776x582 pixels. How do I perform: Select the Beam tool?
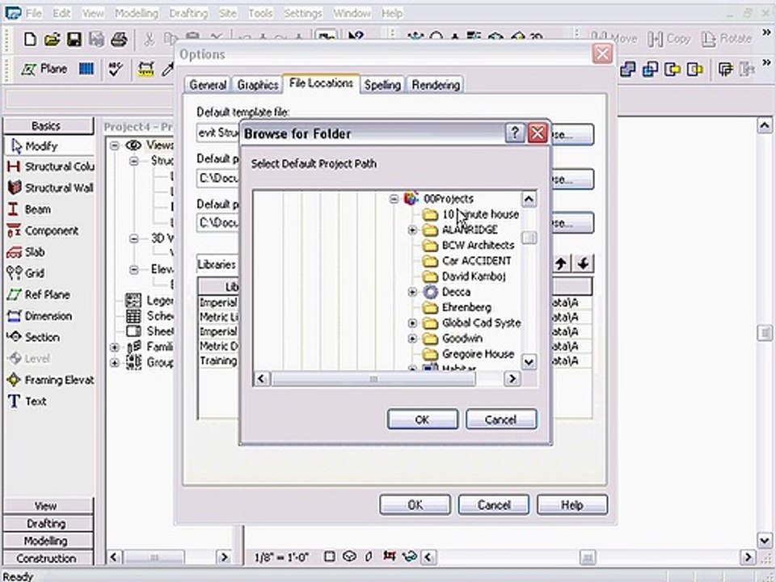click(29, 209)
